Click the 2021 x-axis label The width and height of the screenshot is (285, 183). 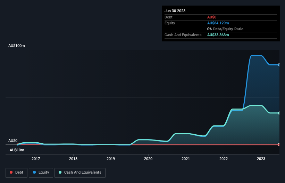(x=186, y=159)
